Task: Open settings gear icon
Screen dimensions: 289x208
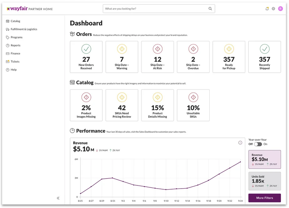Action: pyautogui.click(x=273, y=9)
